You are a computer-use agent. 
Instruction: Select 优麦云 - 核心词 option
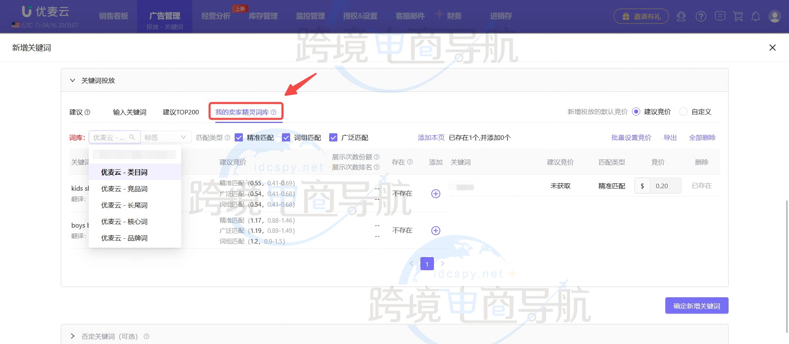135,221
